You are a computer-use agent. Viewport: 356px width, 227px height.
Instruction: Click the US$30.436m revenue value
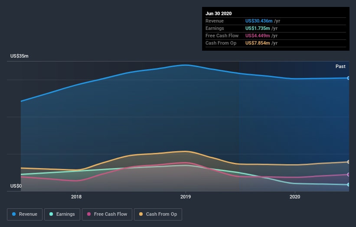[x=259, y=21]
